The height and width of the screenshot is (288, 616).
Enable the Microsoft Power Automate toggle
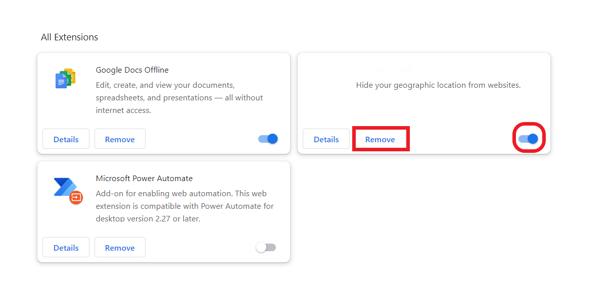[x=266, y=247]
